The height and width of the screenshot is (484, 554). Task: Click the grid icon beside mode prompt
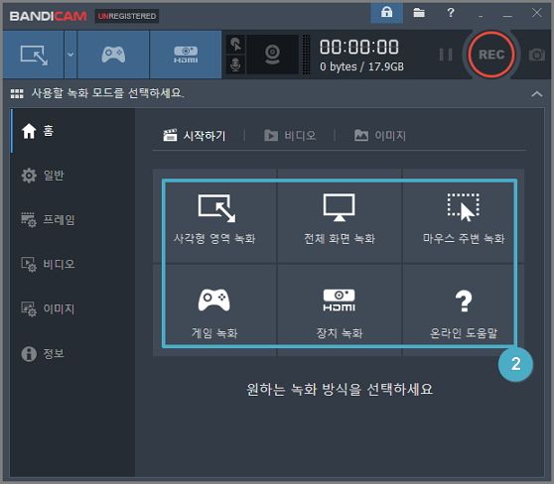[17, 94]
